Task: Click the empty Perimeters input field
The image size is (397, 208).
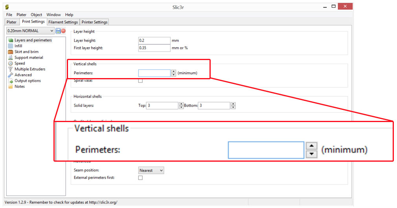Action: (x=154, y=73)
